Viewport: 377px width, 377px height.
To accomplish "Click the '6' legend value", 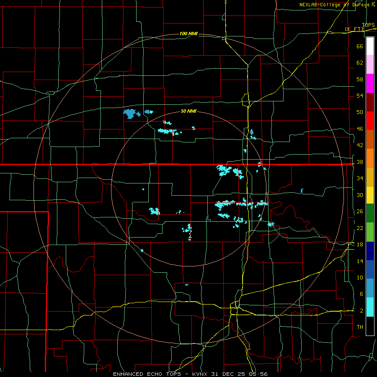I will pos(361,294).
